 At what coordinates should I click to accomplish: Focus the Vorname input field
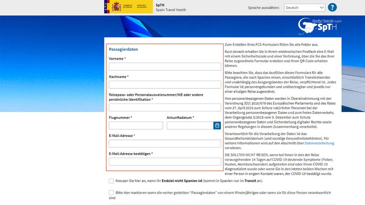(x=165, y=67)
